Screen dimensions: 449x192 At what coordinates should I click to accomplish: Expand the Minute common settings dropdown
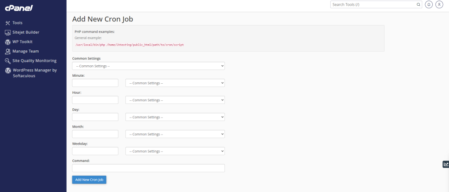(175, 83)
